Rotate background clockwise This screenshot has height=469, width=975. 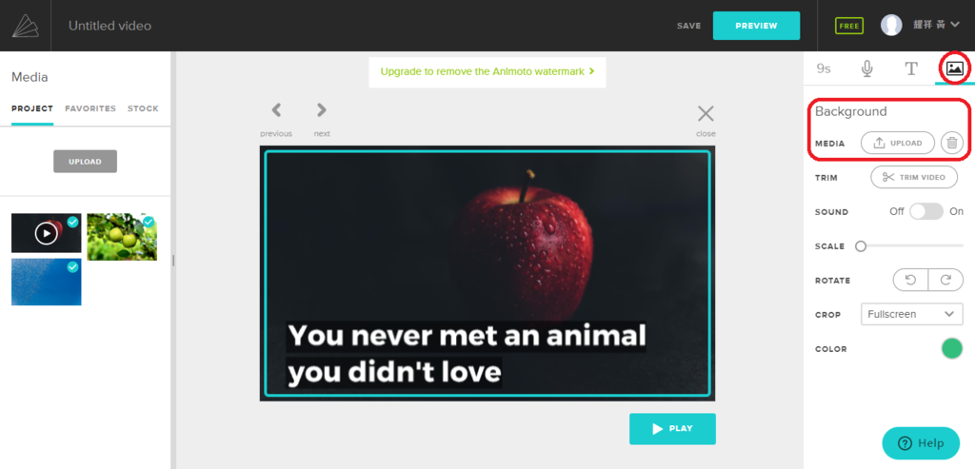(x=945, y=280)
